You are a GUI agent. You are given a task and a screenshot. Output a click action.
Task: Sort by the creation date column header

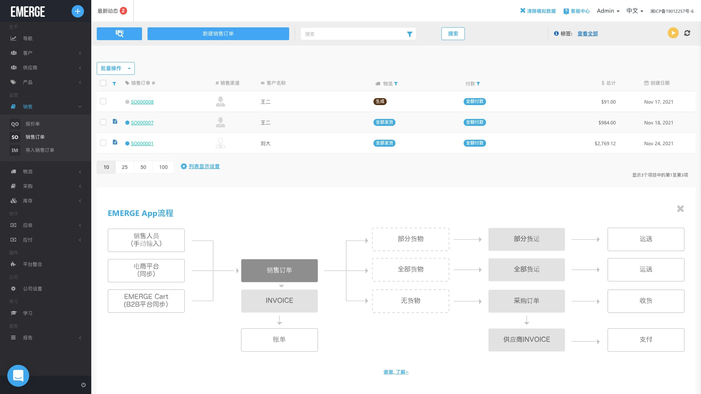point(657,83)
